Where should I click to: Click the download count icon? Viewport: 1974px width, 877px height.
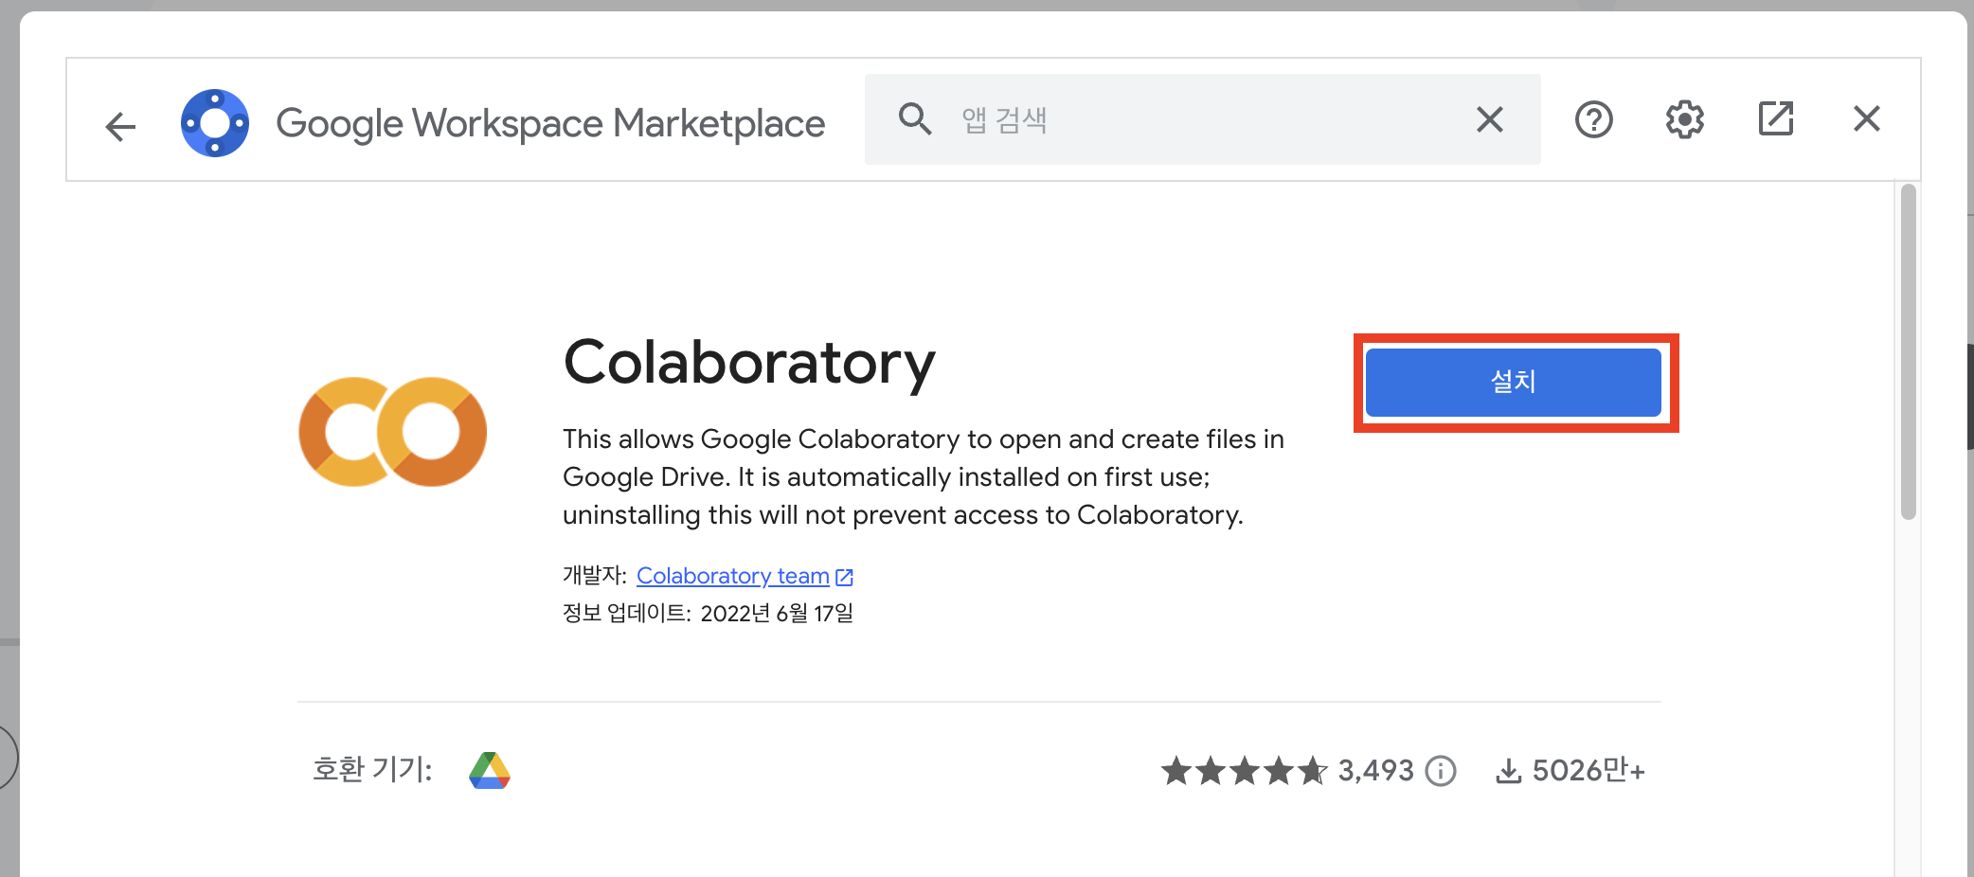point(1508,771)
